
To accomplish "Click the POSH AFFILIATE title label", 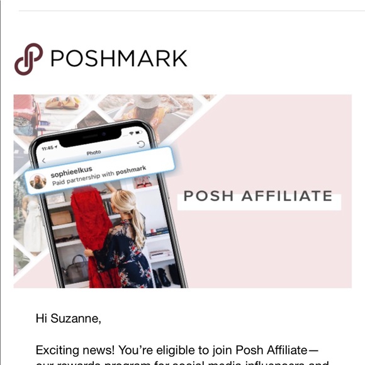I will pos(258,196).
